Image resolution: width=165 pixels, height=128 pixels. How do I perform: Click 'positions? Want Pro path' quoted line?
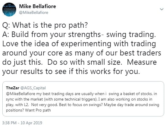(x=28, y=110)
